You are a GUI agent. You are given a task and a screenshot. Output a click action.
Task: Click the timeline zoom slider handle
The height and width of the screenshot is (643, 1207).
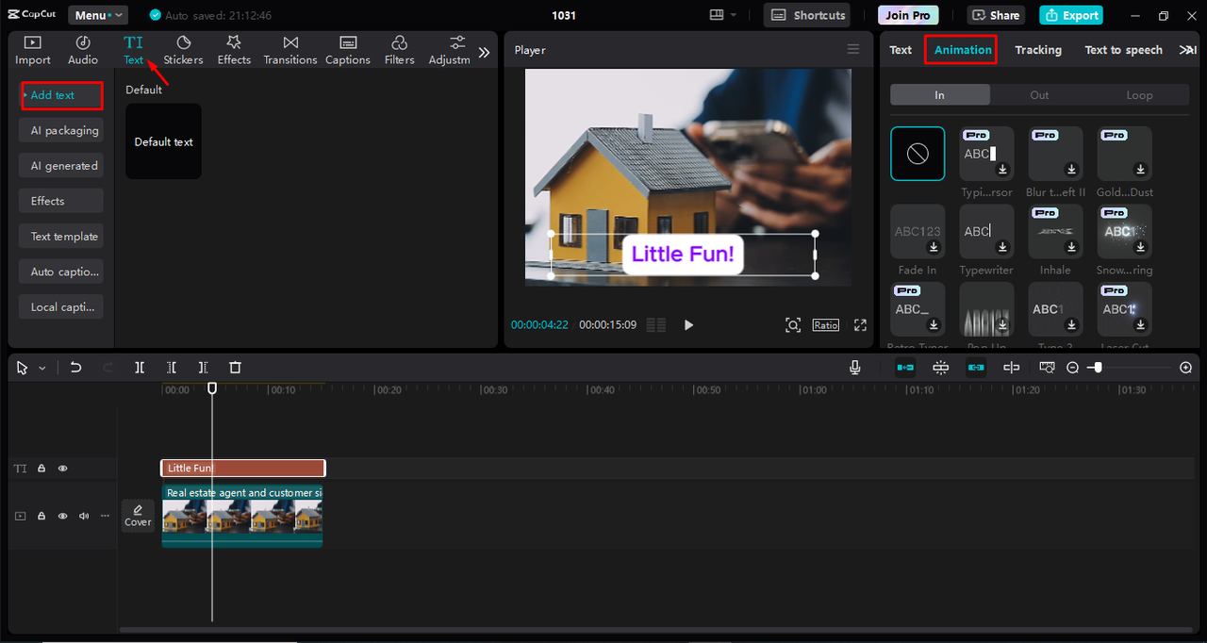(1097, 368)
